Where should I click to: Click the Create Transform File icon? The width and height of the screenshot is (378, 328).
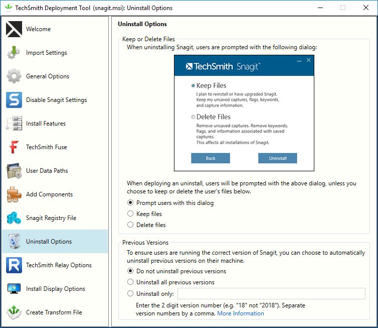point(14,312)
